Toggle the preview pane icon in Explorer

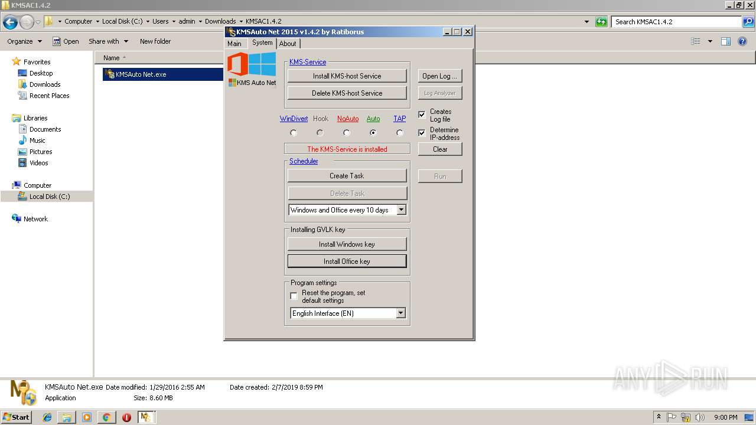point(726,41)
